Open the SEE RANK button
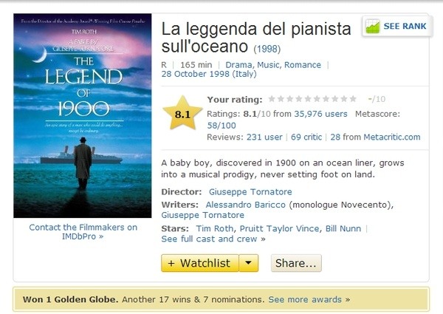Viewport: 443px width, 314px height. [397, 27]
